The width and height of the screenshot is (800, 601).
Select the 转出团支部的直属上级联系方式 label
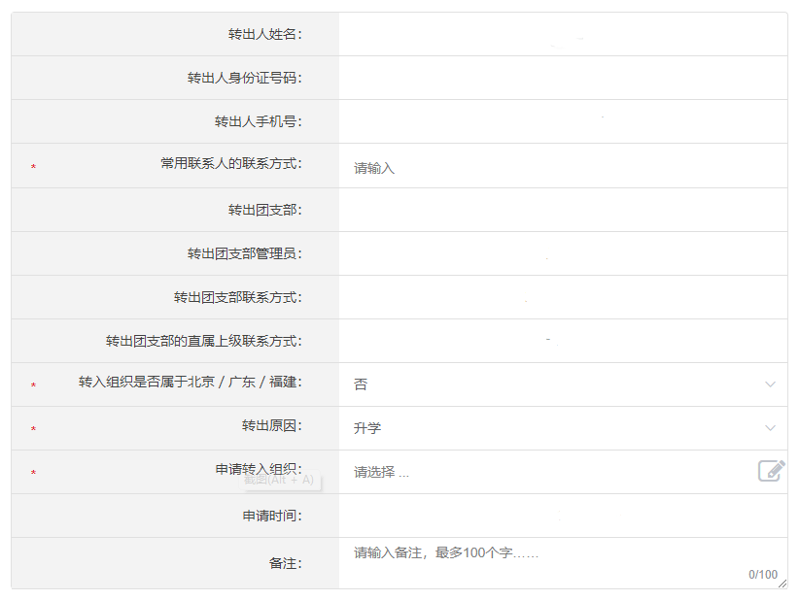point(204,341)
